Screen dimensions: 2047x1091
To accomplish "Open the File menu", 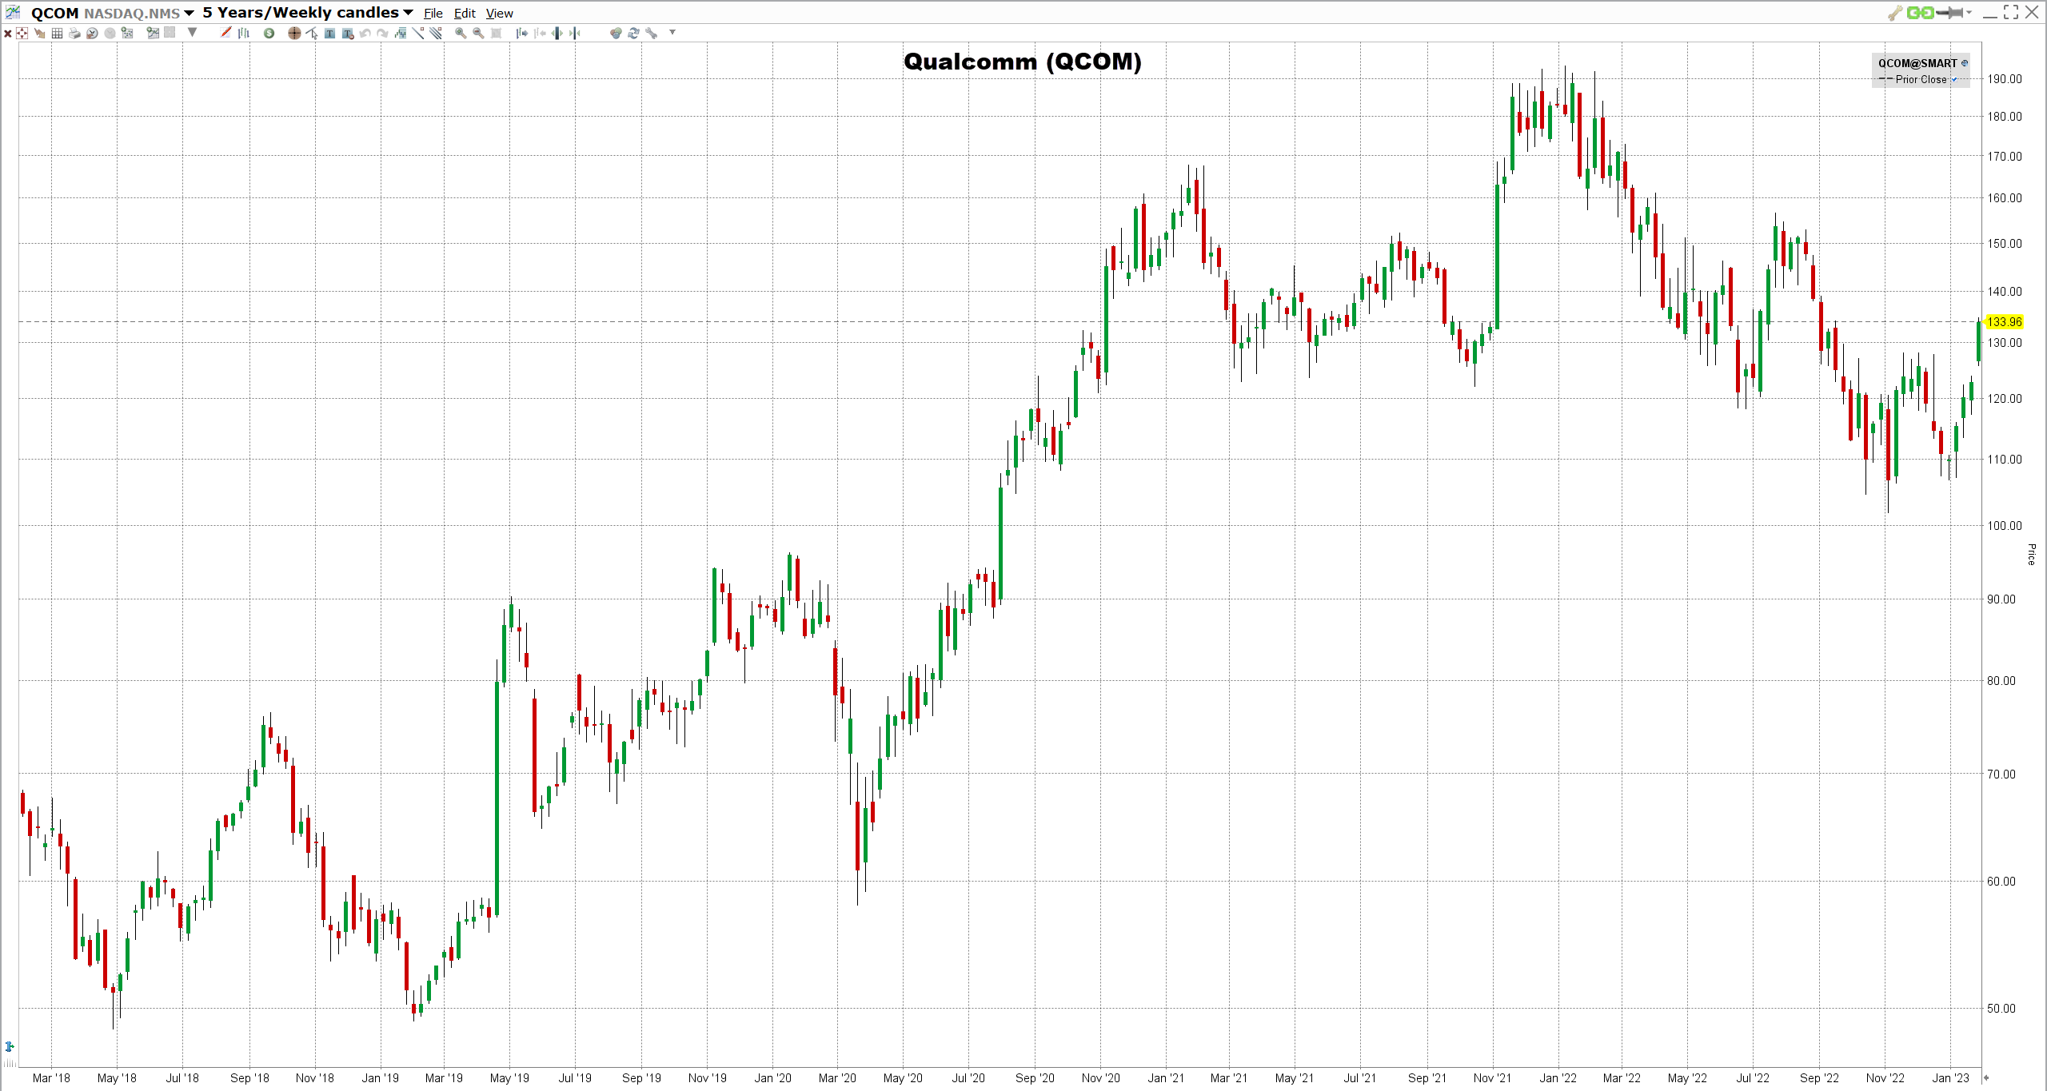I will point(433,14).
